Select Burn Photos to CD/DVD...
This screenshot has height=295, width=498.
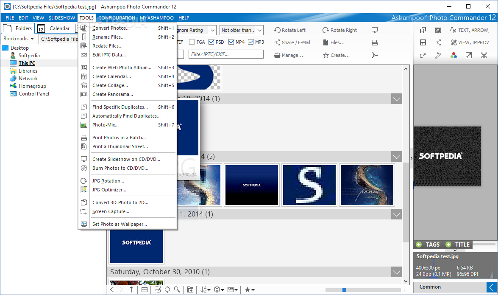tap(127, 168)
